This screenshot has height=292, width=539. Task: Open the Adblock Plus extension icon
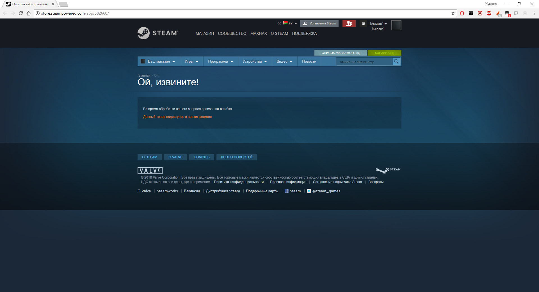pos(489,13)
